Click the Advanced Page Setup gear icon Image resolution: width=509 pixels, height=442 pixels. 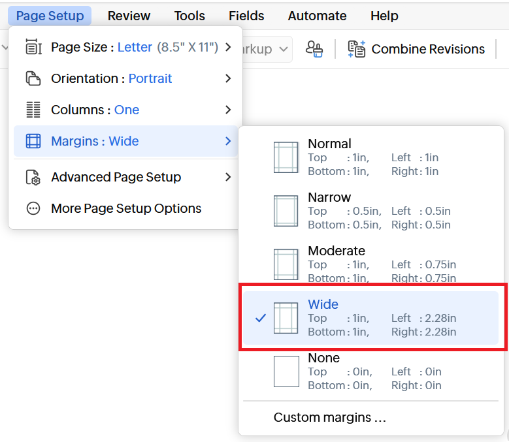click(x=33, y=178)
